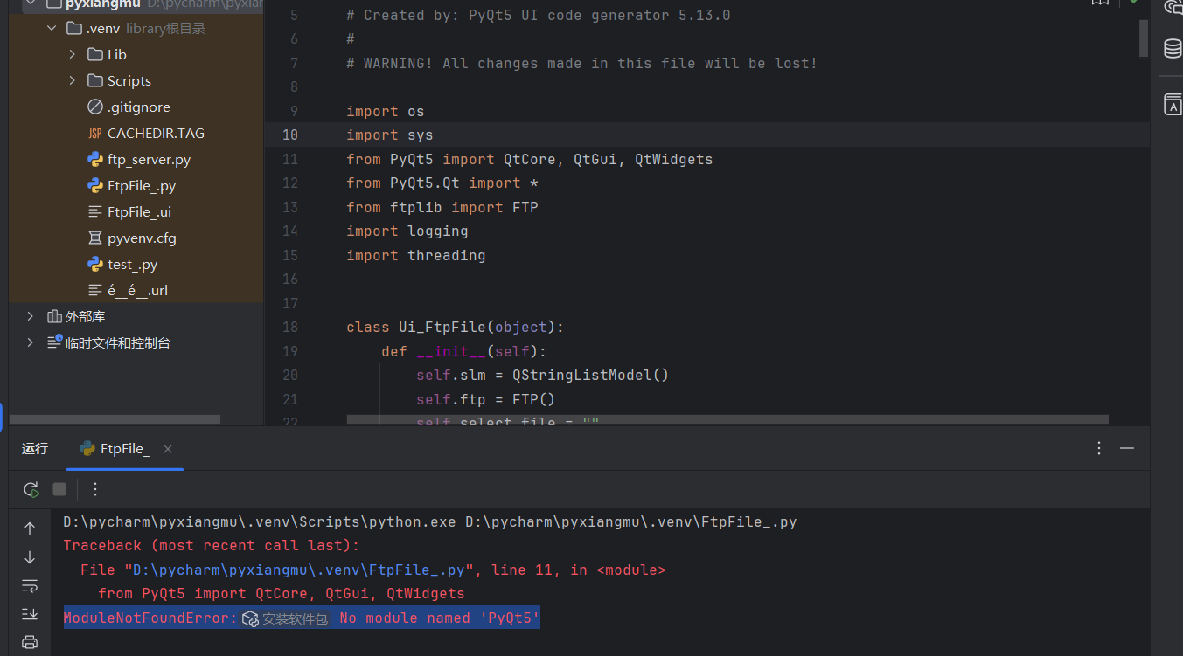
Task: Select the é__é__.url file
Action: click(x=136, y=290)
